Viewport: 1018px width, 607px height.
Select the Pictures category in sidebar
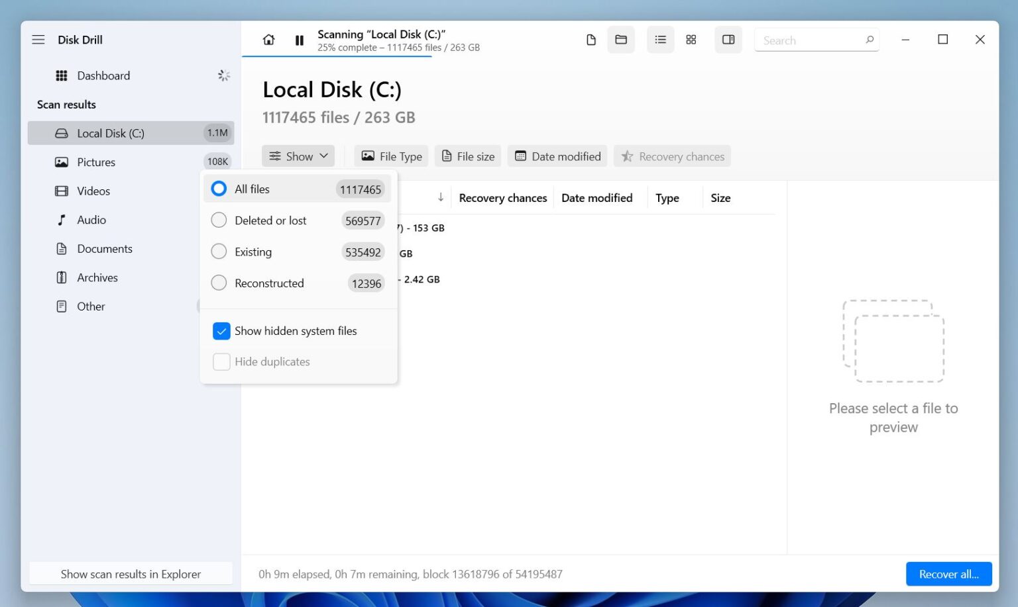click(96, 162)
